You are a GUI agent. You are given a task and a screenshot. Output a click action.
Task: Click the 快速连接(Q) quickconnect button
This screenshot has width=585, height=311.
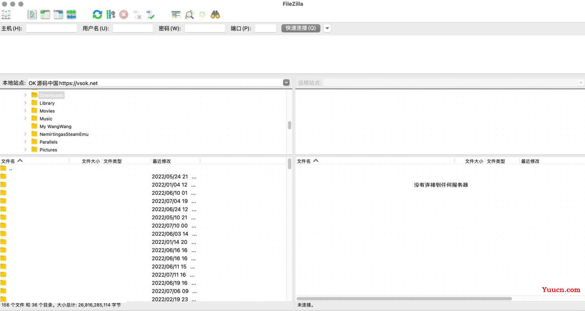click(x=301, y=28)
